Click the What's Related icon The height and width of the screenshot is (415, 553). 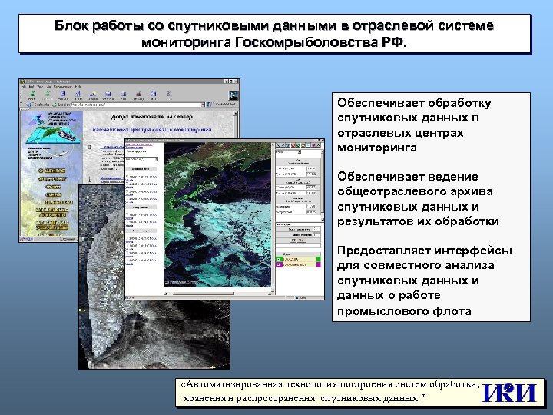210,105
